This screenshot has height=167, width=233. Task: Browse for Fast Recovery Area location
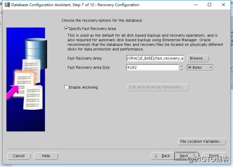click(198, 58)
